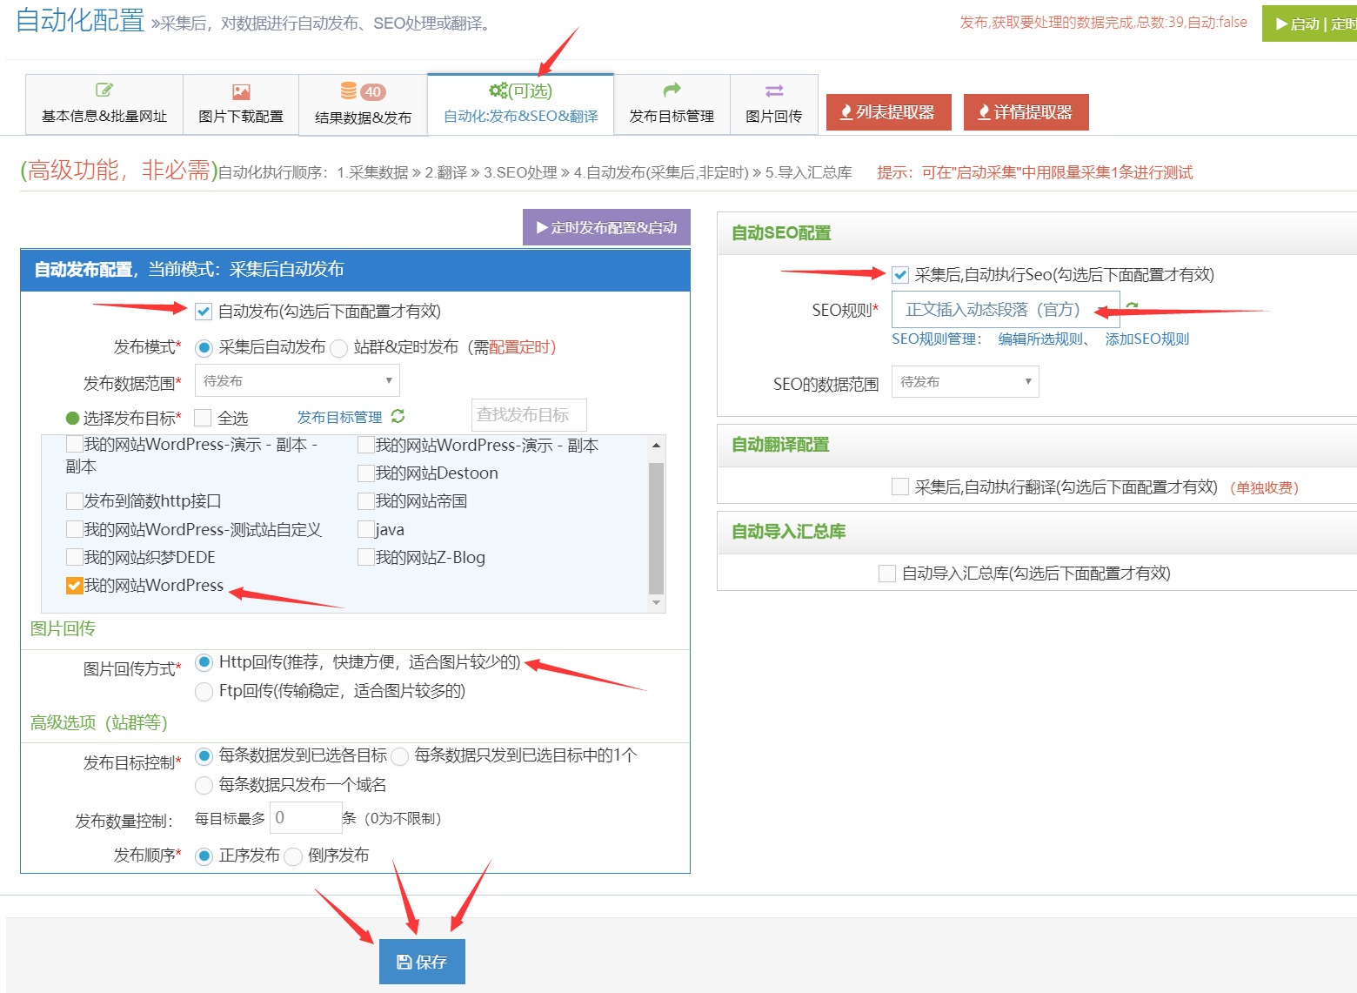Screen dimensions: 1357x993
Task: Click the 自动导入汇总库 panel heading
Action: click(788, 532)
